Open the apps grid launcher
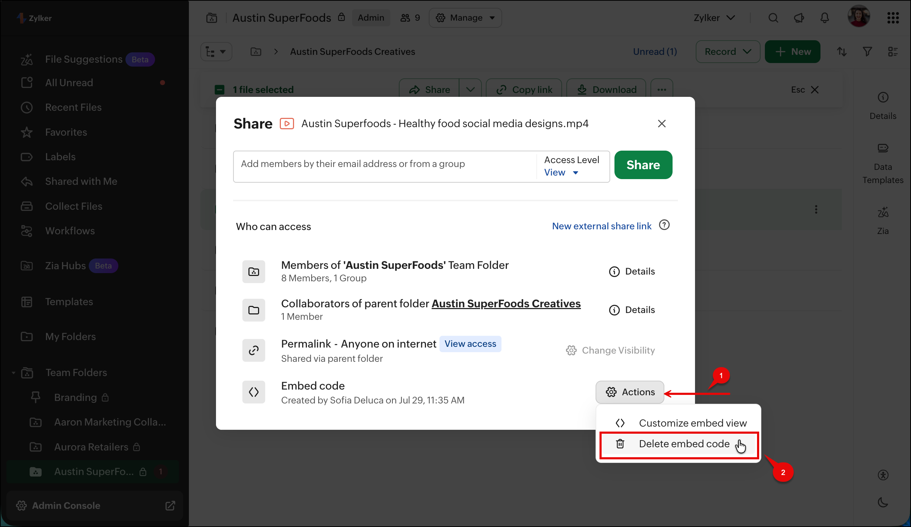This screenshot has width=911, height=527. pyautogui.click(x=893, y=18)
